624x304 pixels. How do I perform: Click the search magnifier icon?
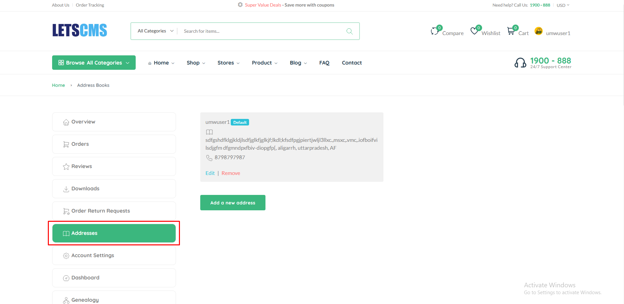click(349, 31)
